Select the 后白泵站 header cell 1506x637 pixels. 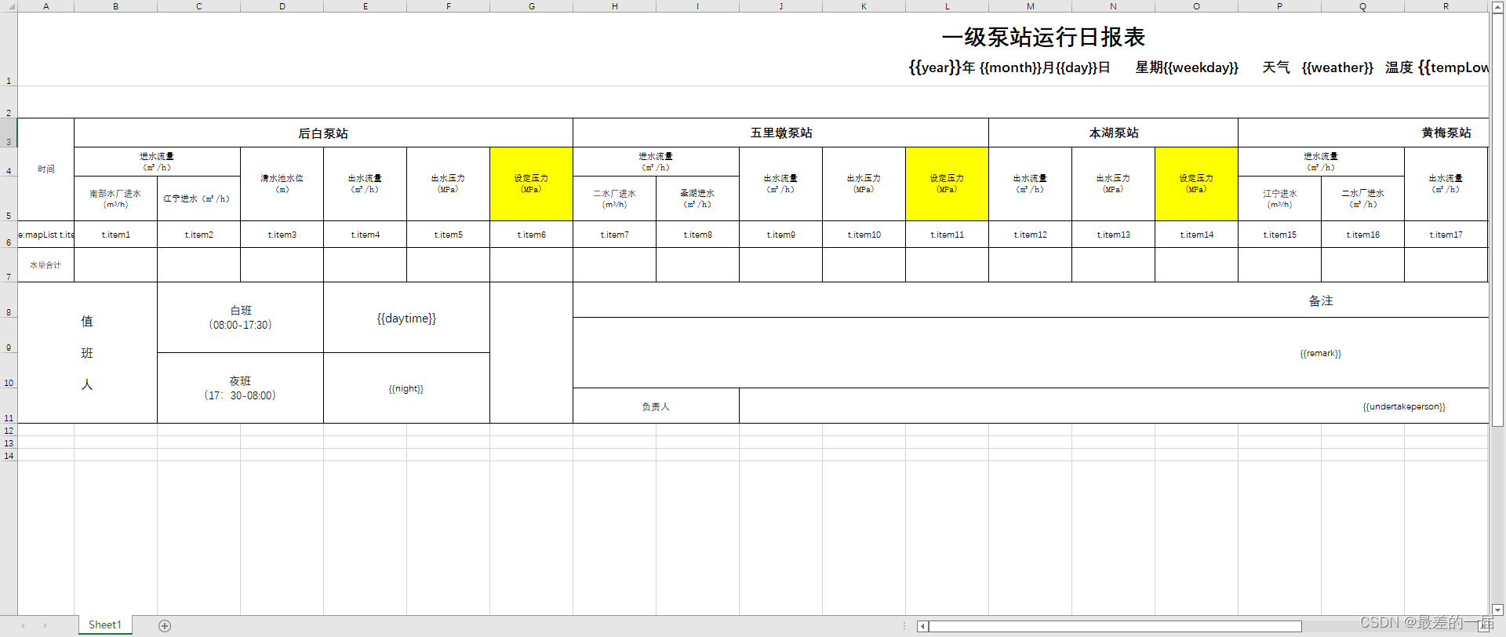pos(323,133)
